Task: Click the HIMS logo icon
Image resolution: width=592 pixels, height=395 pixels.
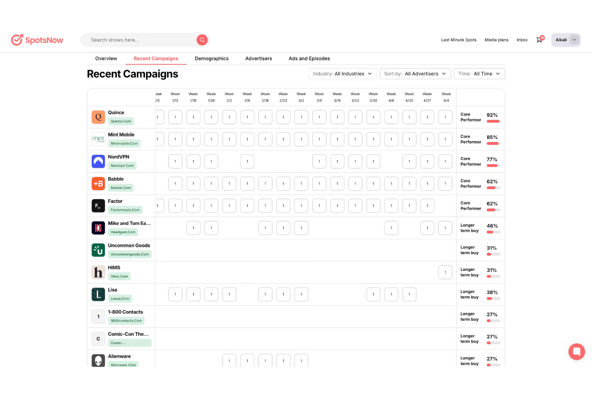Action: coord(98,272)
